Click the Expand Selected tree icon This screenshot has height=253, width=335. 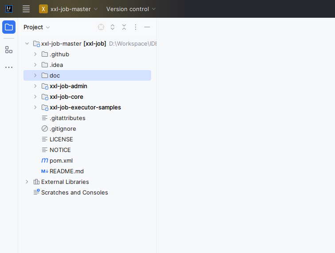pos(113,27)
